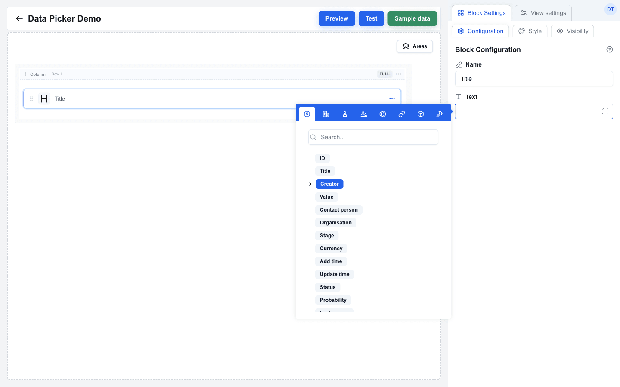
Task: Open the two-people users tab in the picker
Action: [364, 114]
